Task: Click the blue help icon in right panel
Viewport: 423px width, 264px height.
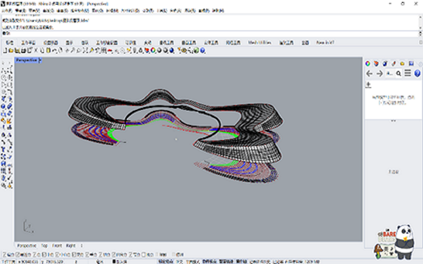Action: (417, 73)
